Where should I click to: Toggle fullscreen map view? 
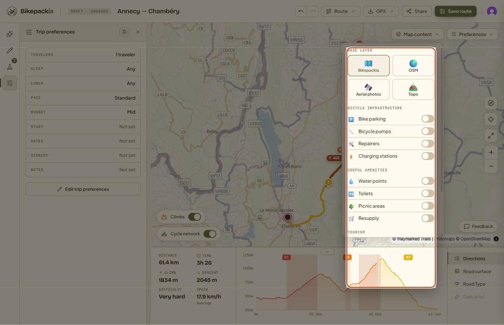pyautogui.click(x=491, y=136)
